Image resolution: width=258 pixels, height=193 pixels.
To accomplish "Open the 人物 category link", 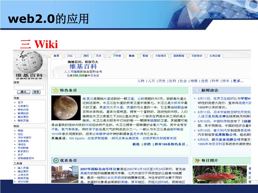I will (141, 81).
